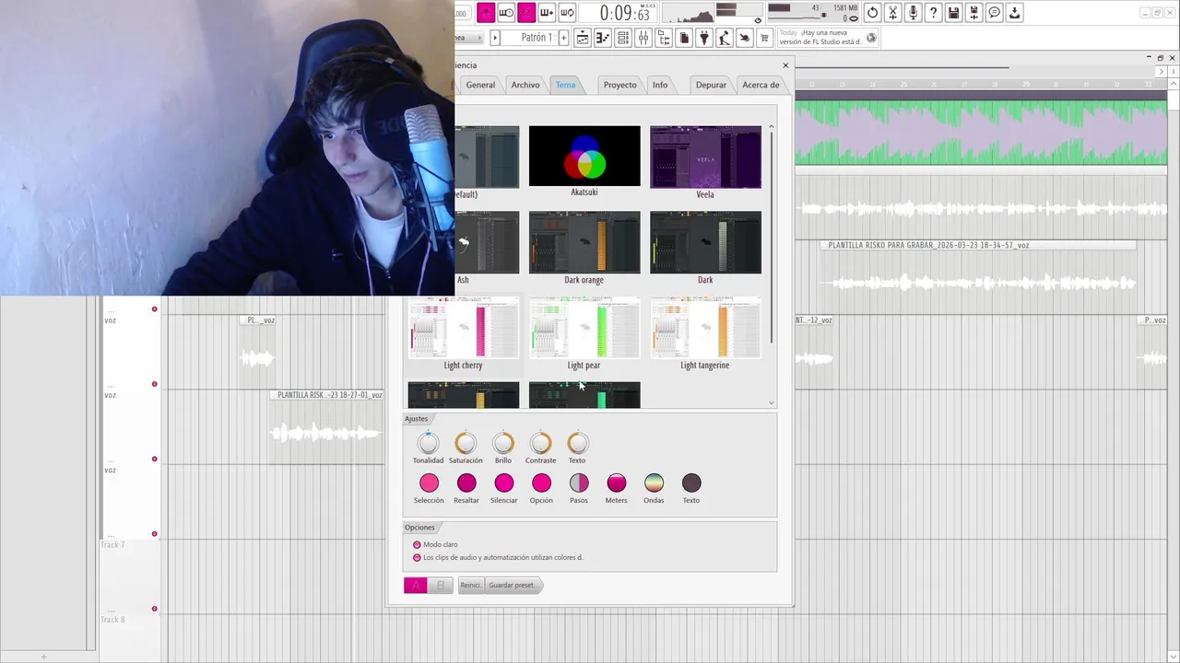This screenshot has height=663, width=1180.
Task: Click the wait-for-input toolbar icon
Action: [506, 13]
